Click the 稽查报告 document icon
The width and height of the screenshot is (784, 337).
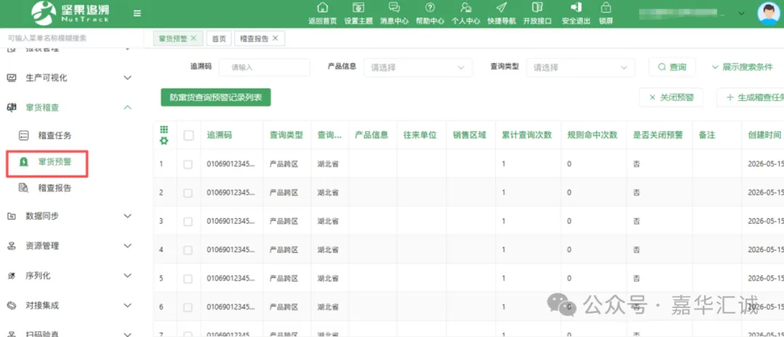(23, 188)
